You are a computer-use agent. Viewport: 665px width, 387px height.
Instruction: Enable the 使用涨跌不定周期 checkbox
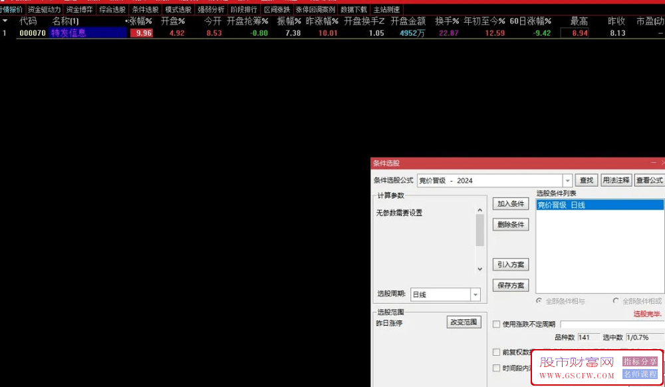(496, 324)
